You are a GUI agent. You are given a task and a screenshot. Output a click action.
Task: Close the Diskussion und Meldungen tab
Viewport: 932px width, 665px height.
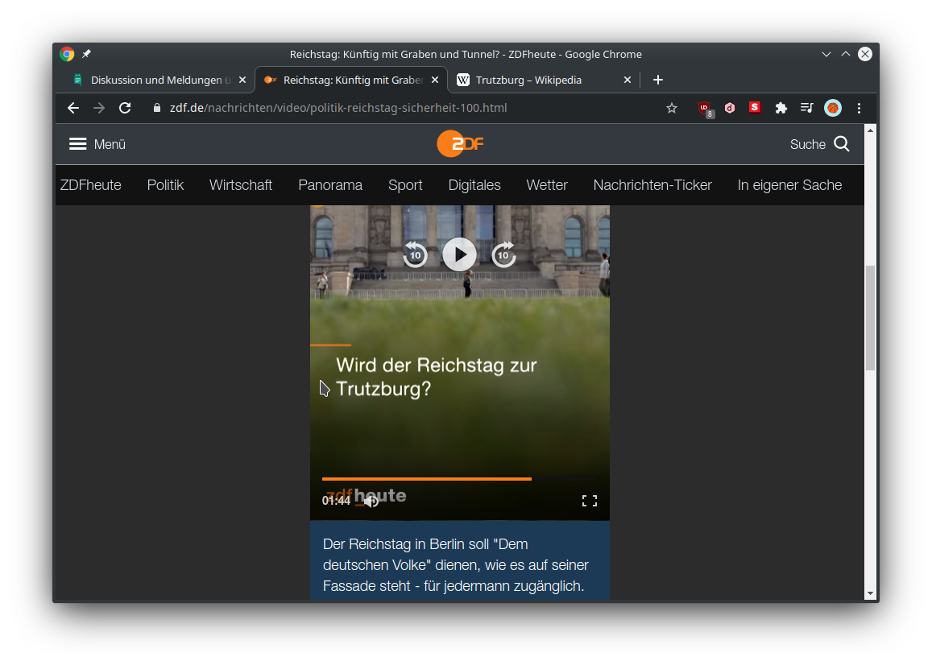(242, 81)
